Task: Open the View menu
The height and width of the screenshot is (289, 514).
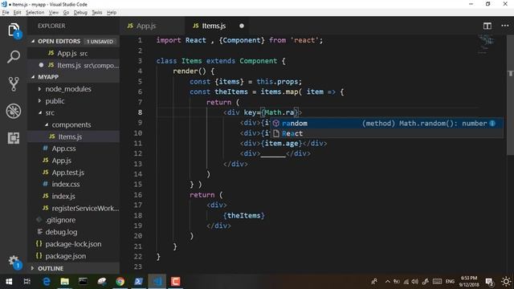Action: coord(54,13)
